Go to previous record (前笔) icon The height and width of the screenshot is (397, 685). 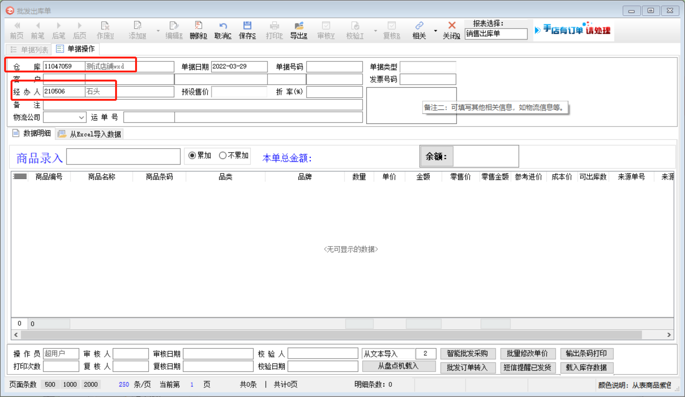coord(38,26)
